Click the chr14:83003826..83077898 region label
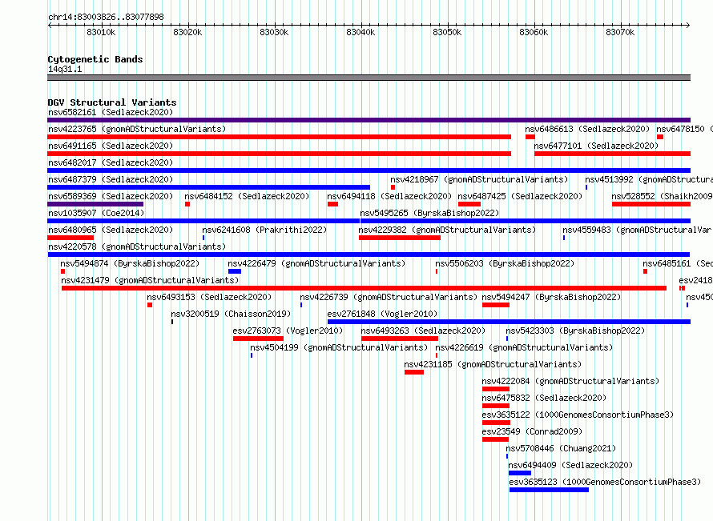713x521 pixels. 106,18
